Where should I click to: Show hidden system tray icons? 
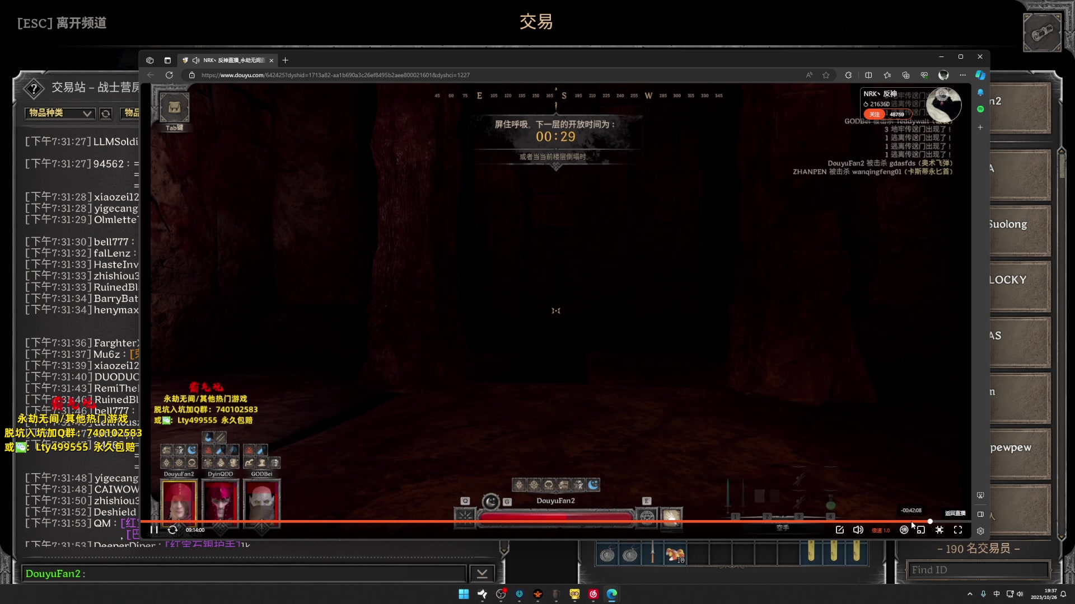click(970, 594)
